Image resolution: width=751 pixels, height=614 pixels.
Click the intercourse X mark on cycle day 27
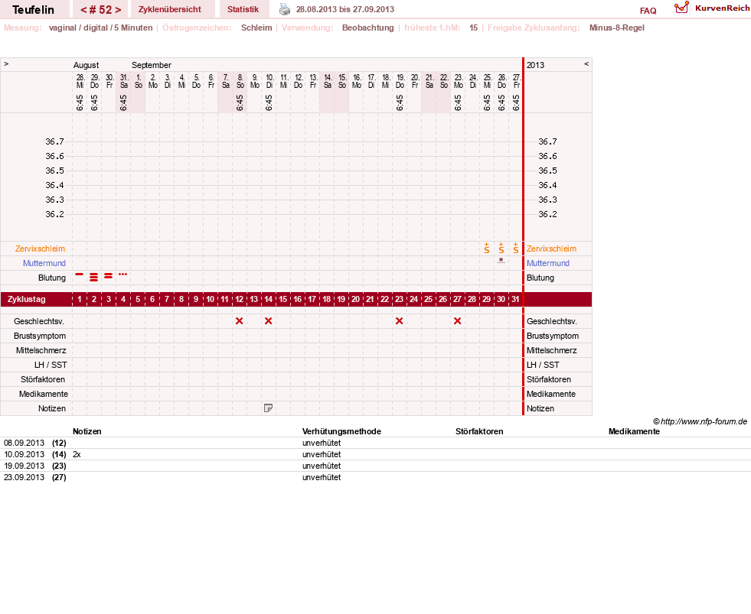click(457, 321)
